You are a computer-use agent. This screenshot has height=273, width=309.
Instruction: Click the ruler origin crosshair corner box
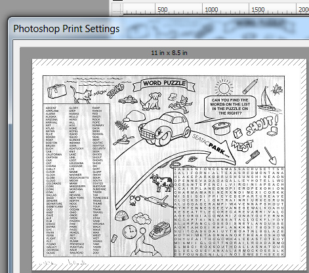coord(117,10)
